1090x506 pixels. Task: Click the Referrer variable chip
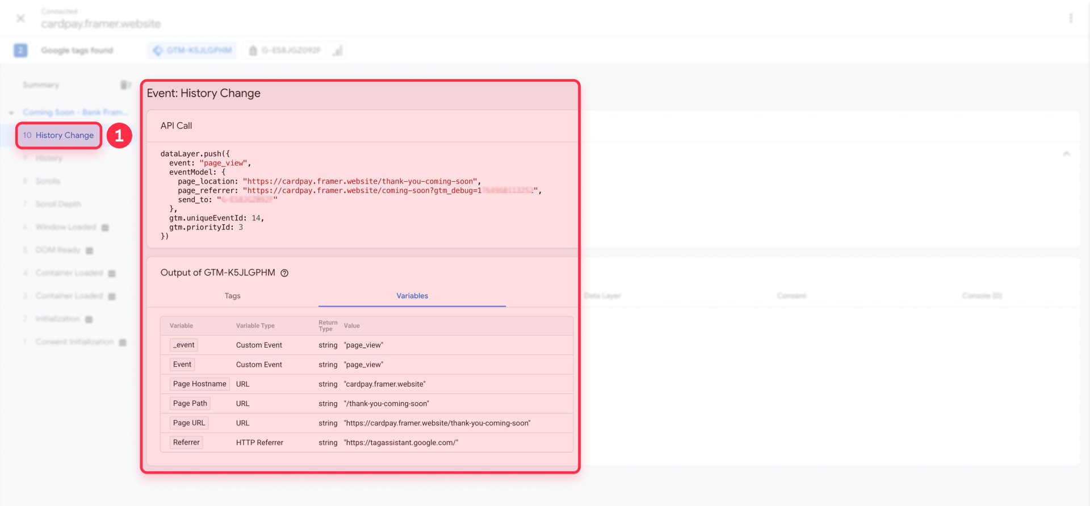[x=186, y=442]
